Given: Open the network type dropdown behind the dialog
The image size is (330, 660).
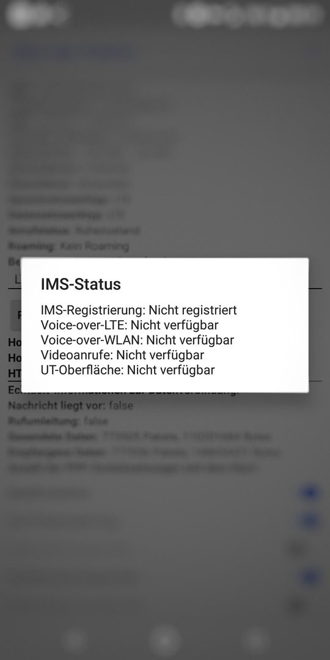Looking at the screenshot, I should (x=165, y=279).
